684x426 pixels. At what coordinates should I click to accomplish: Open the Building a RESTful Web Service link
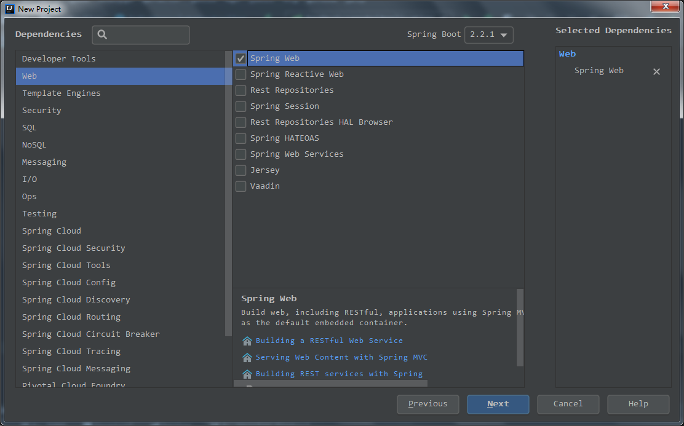[329, 341]
